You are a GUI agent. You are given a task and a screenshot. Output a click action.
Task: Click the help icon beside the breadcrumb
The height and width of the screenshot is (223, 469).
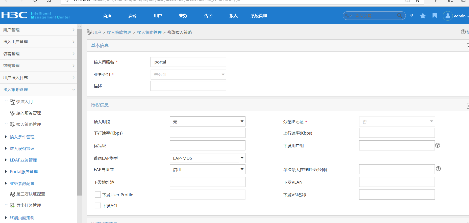coord(463,32)
